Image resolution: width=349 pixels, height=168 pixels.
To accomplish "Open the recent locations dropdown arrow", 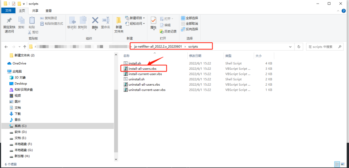I will tap(19, 47).
